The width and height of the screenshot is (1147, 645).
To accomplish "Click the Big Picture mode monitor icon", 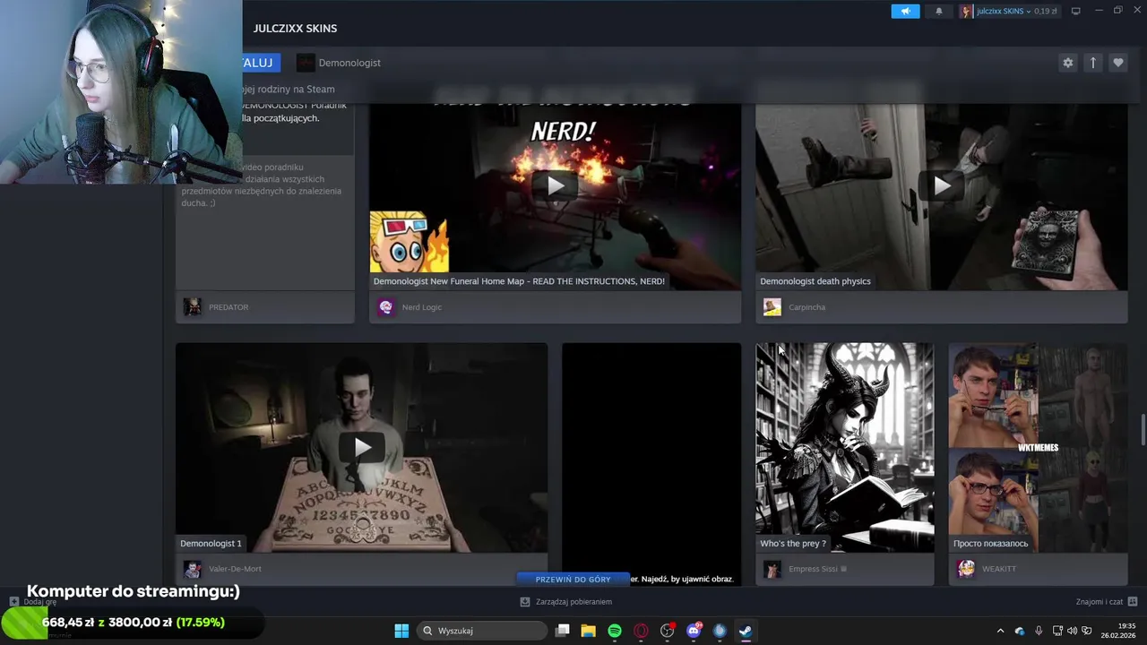I will pyautogui.click(x=1075, y=11).
